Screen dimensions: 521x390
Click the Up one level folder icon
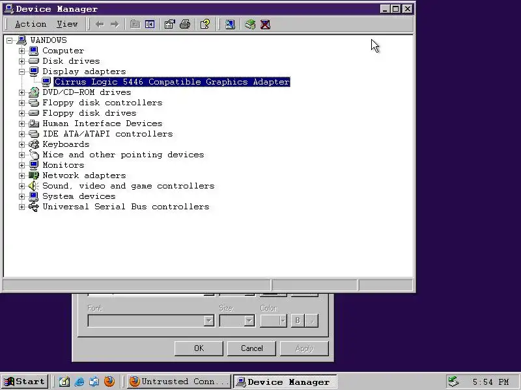[x=135, y=24]
